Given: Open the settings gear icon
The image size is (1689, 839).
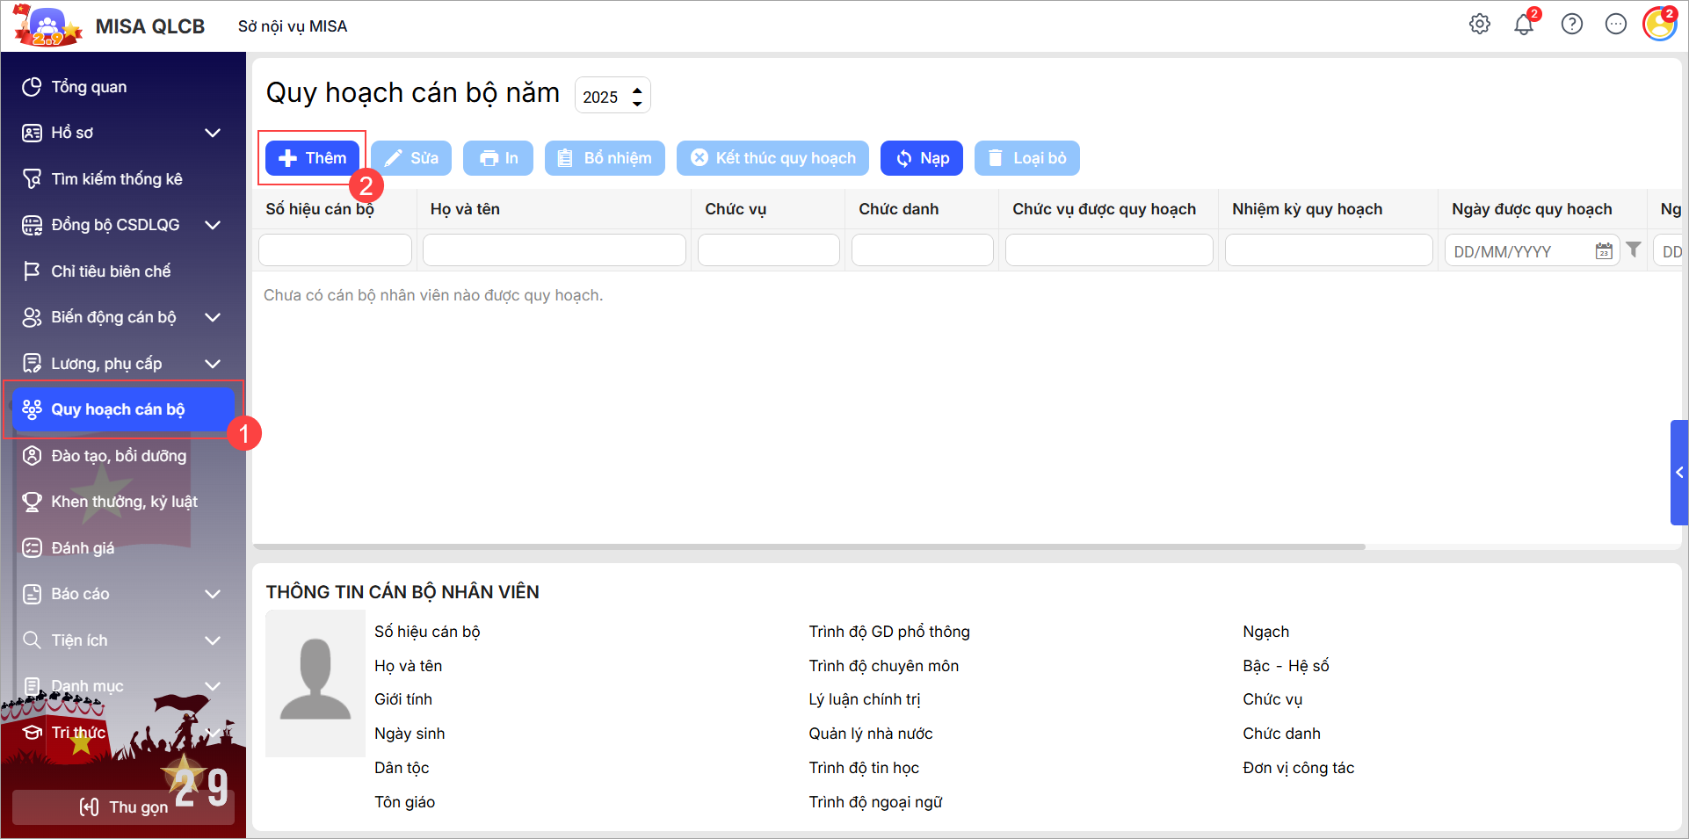Looking at the screenshot, I should click(x=1480, y=25).
